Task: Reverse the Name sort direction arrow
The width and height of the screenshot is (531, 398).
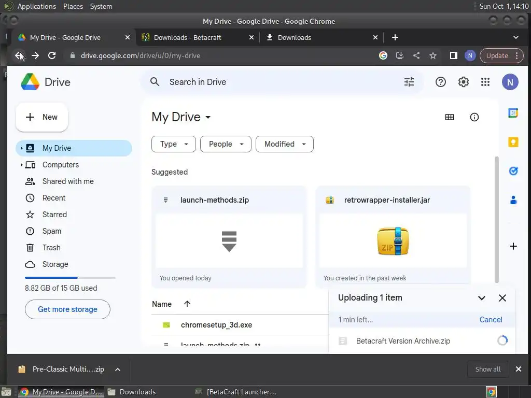Action: [x=187, y=304]
